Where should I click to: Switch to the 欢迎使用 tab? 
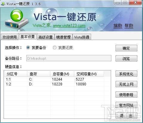coord(10,37)
